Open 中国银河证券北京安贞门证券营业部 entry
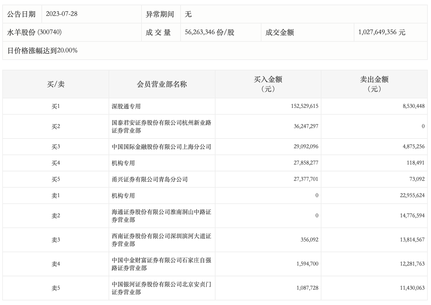 click(x=161, y=288)
